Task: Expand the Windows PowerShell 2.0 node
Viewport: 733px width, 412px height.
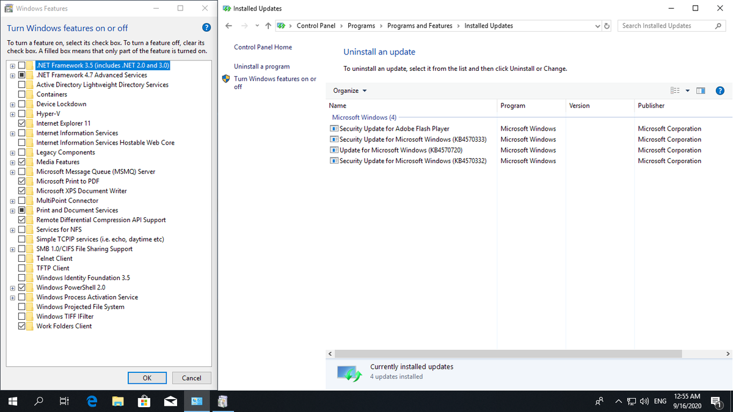Action: pos(12,287)
